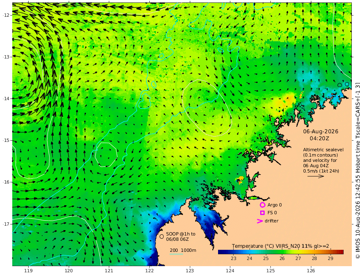Image resolution: width=360 pixels, height=278 pixels.
Task: Click the '06/08 06Z' label
Action: pyautogui.click(x=178, y=239)
